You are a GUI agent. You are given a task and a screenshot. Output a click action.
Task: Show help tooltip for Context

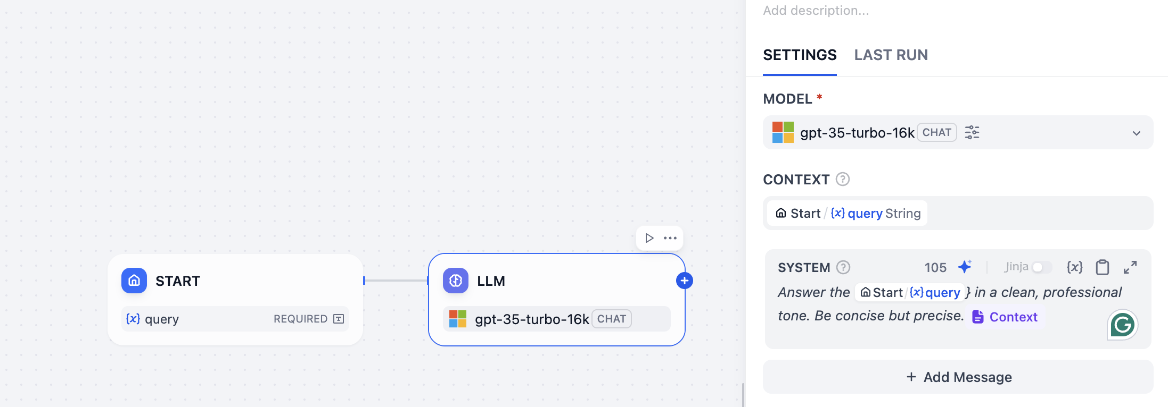[x=843, y=180]
